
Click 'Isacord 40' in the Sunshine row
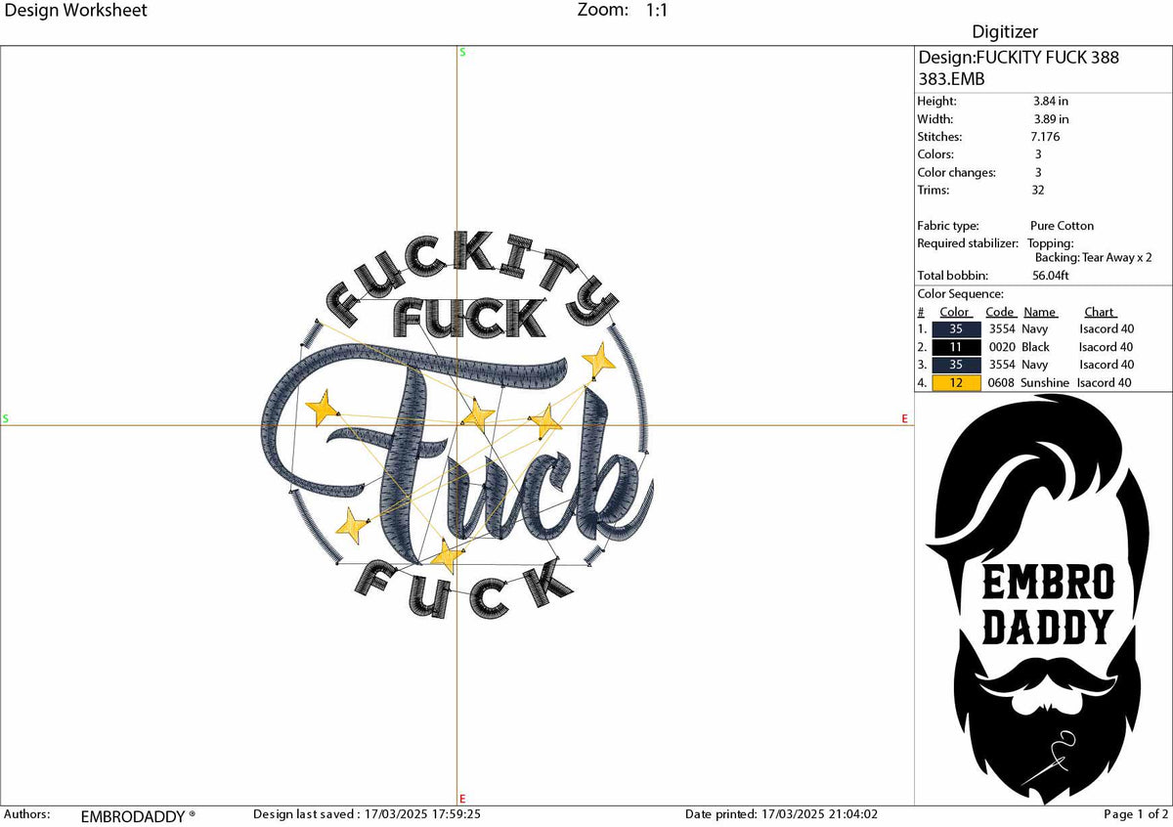[x=1105, y=383]
